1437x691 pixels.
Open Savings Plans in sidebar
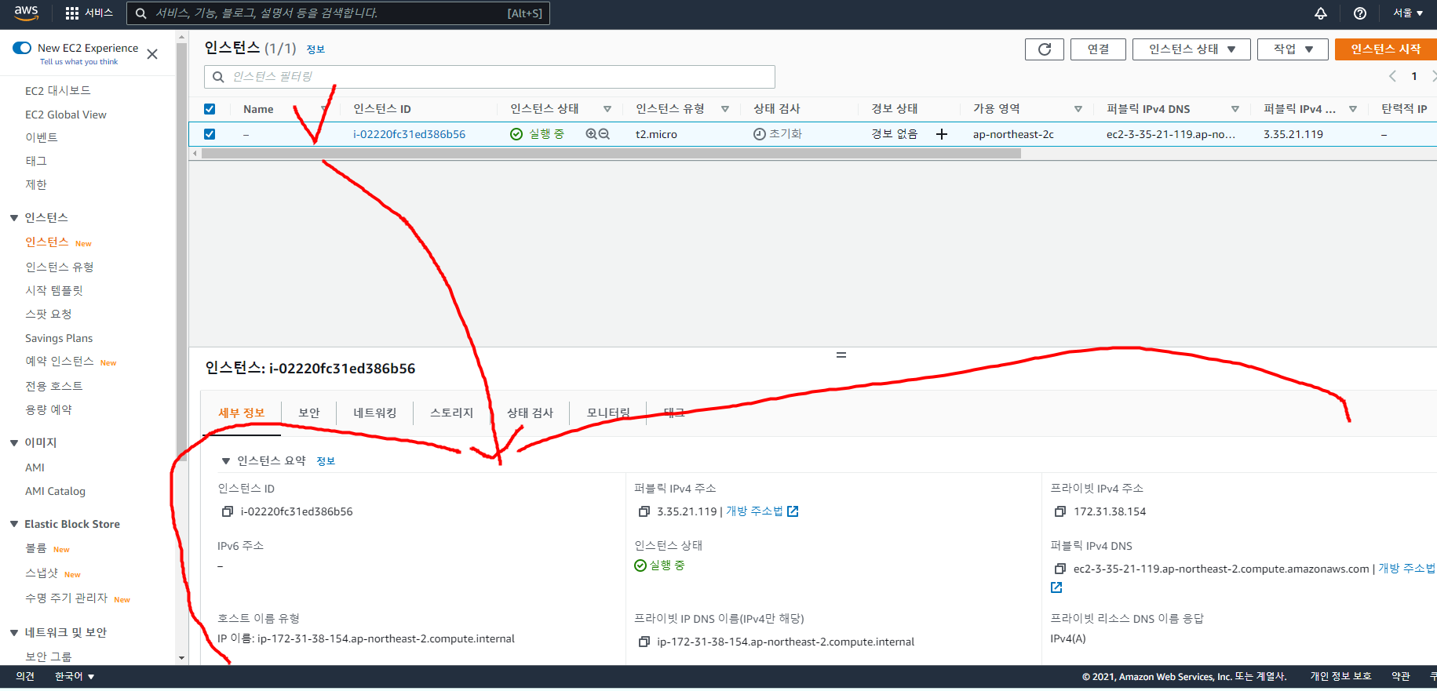tap(59, 338)
